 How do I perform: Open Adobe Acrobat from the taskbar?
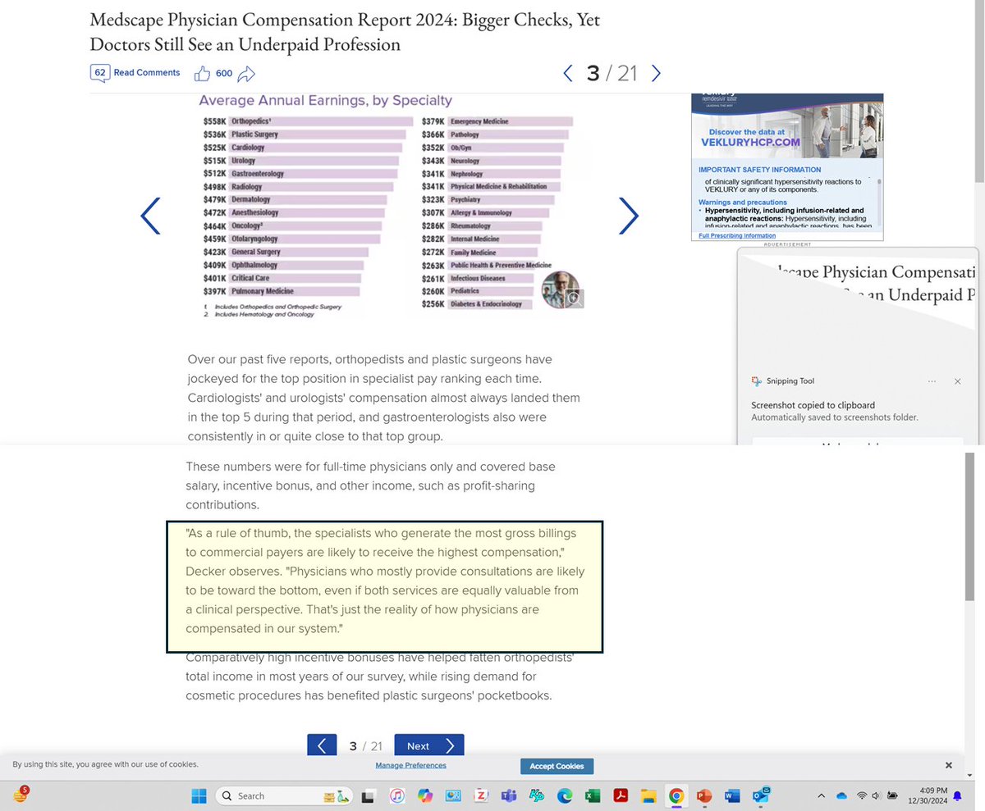click(620, 795)
